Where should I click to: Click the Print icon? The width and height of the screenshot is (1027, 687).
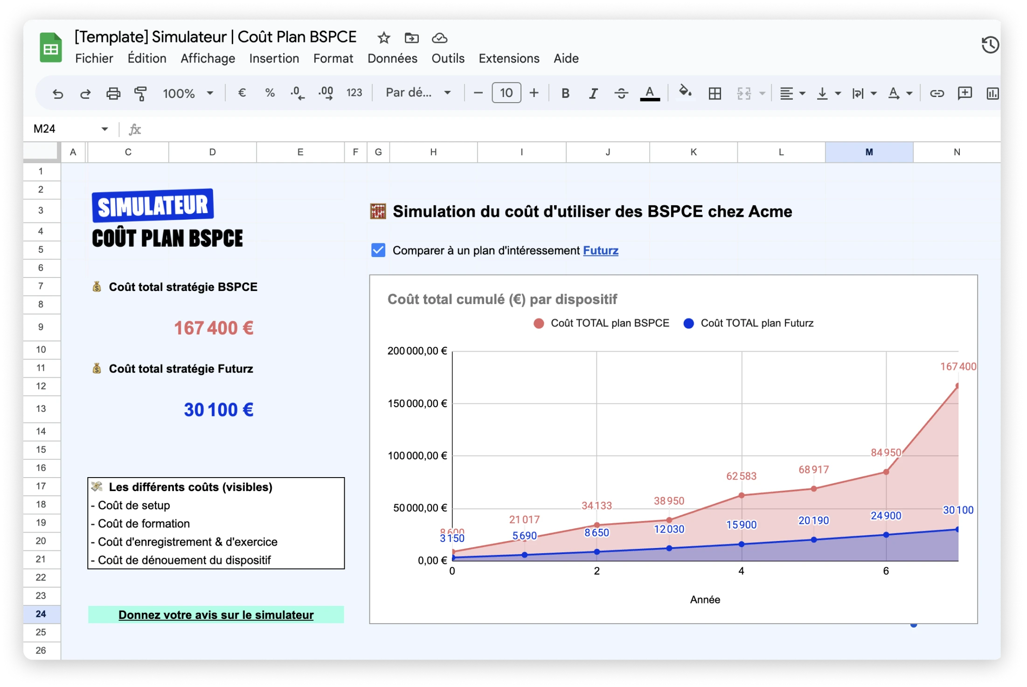pyautogui.click(x=113, y=93)
